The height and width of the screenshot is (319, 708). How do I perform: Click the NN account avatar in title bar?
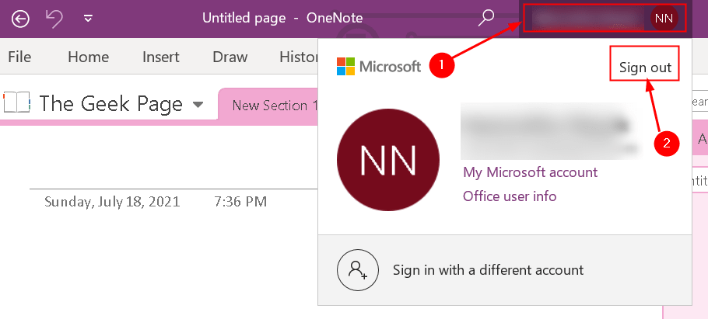pyautogui.click(x=664, y=19)
